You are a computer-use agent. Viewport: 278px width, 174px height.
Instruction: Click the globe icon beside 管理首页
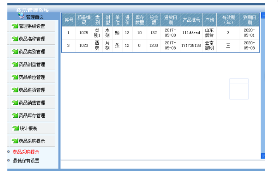click(21, 16)
